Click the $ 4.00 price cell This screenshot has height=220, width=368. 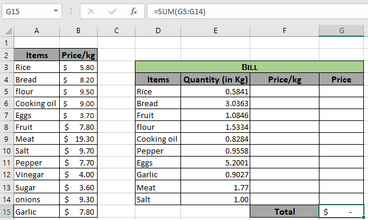point(78,174)
